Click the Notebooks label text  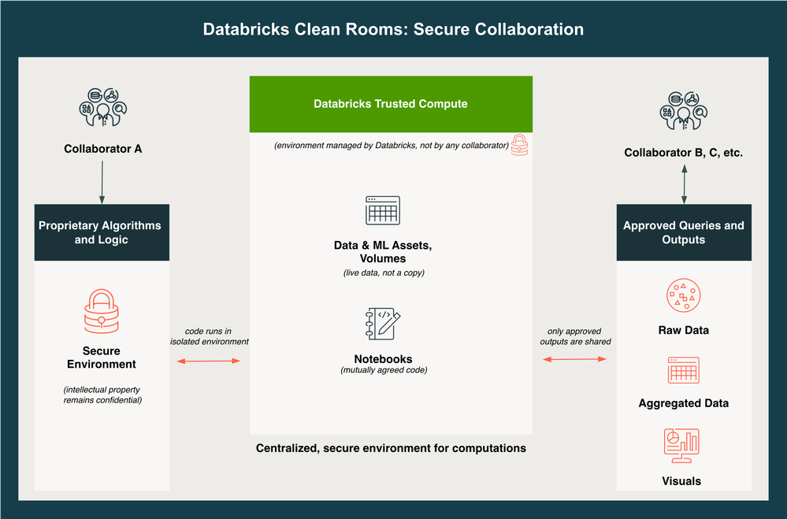pyautogui.click(x=384, y=359)
